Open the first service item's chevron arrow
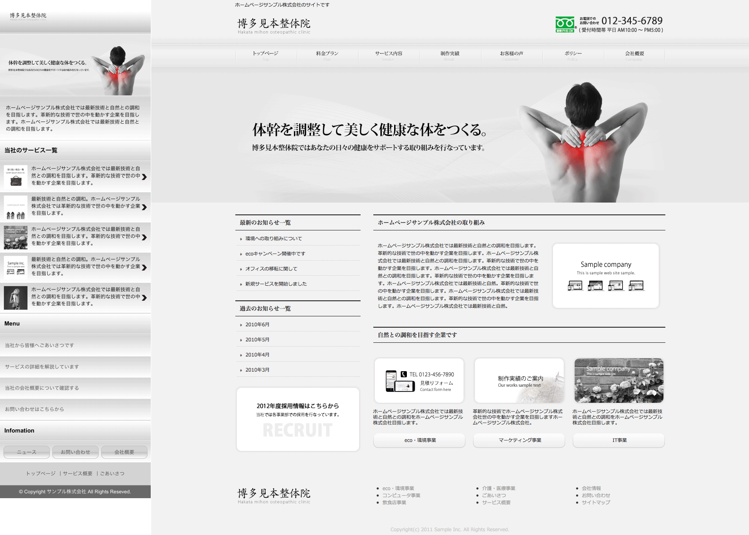Screen dimensions: 749x535 point(144,177)
